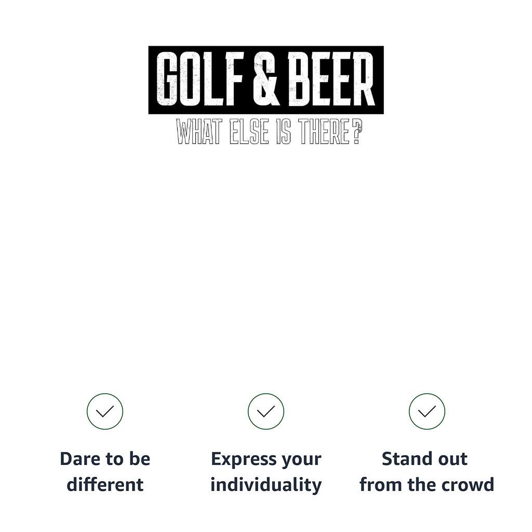The height and width of the screenshot is (532, 532).
Task: Click the "Express your" text line
Action: pos(266,459)
